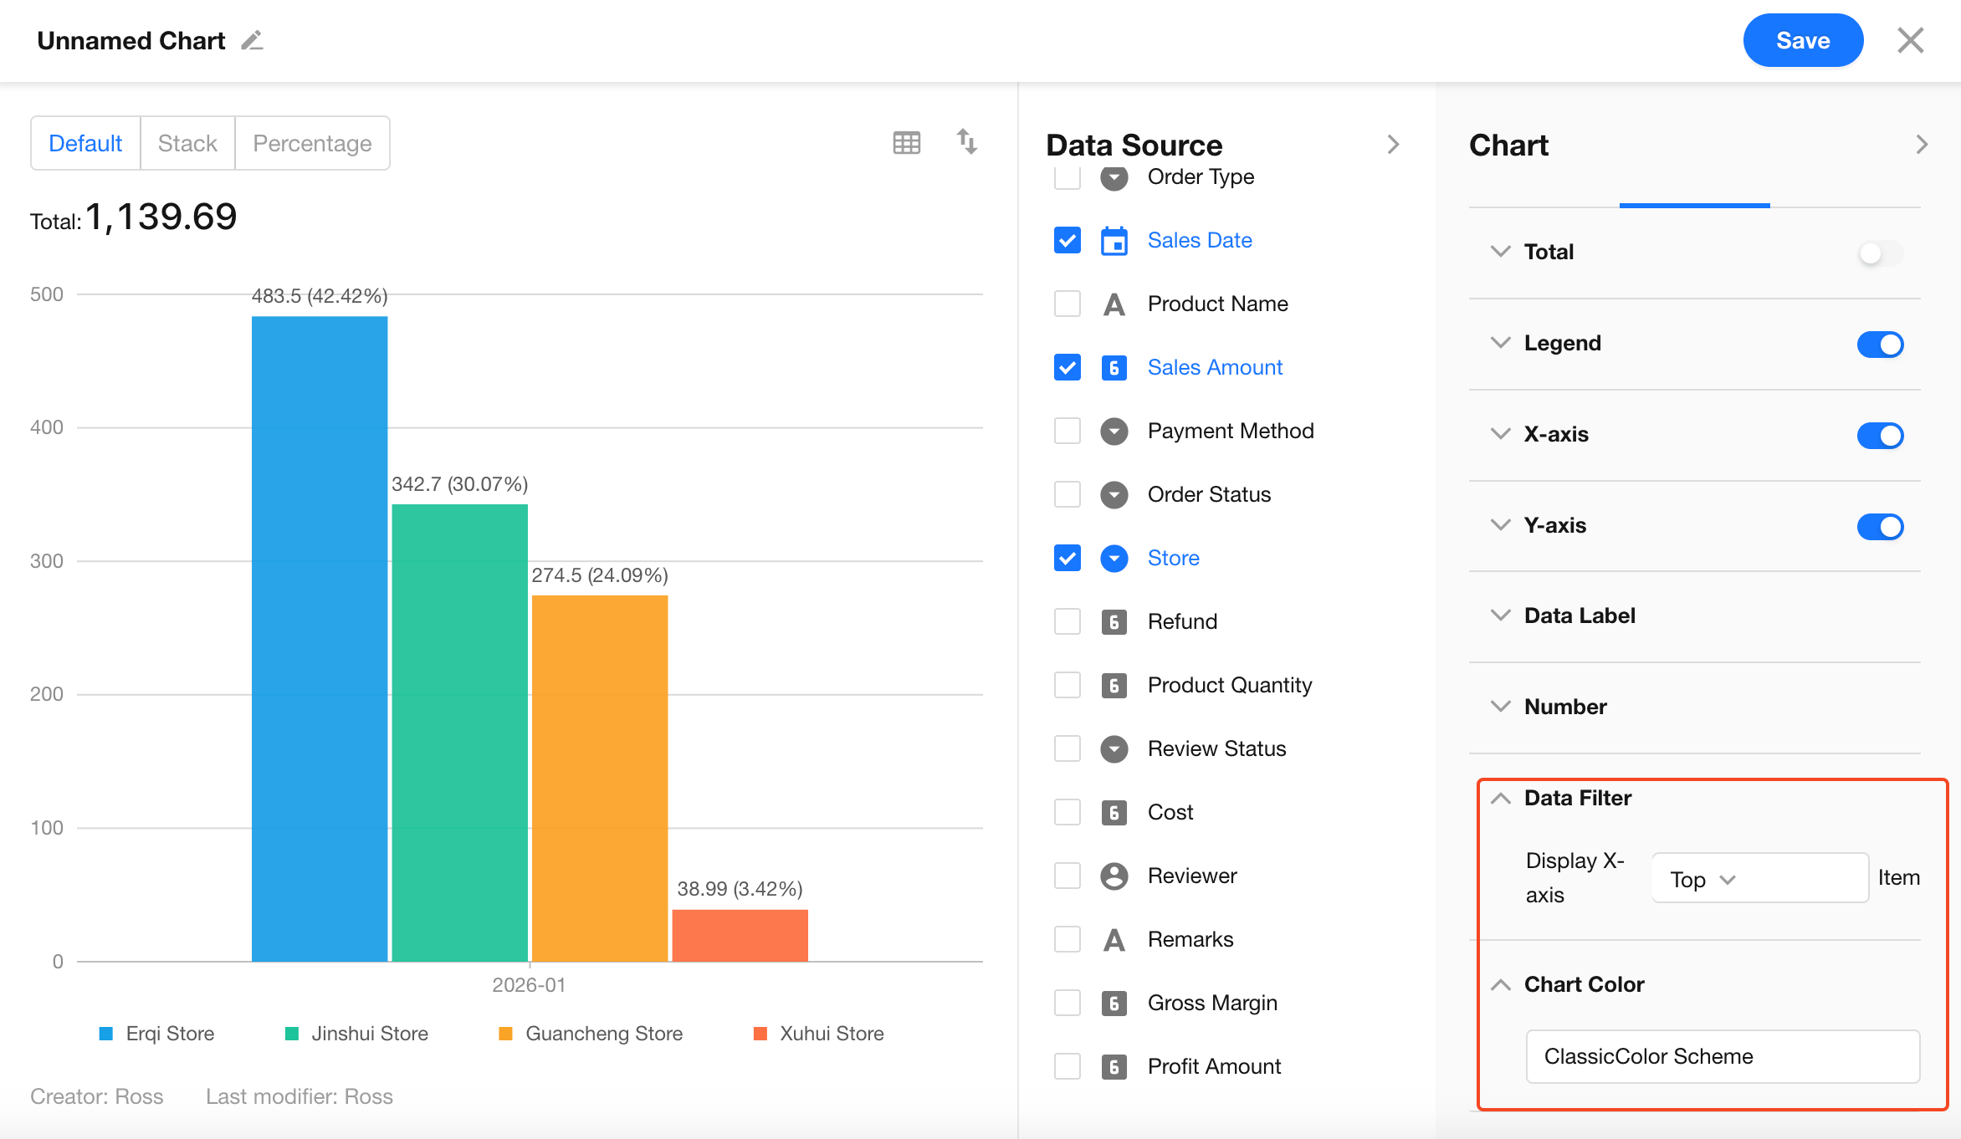Click the ClassicColor Scheme field
The width and height of the screenshot is (1961, 1139).
pos(1722,1056)
